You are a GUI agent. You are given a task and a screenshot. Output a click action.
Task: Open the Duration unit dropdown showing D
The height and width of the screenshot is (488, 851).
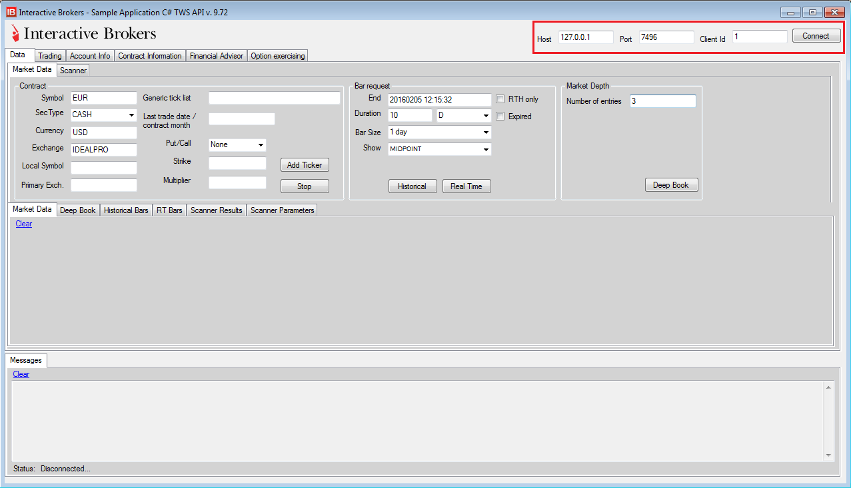pos(464,115)
